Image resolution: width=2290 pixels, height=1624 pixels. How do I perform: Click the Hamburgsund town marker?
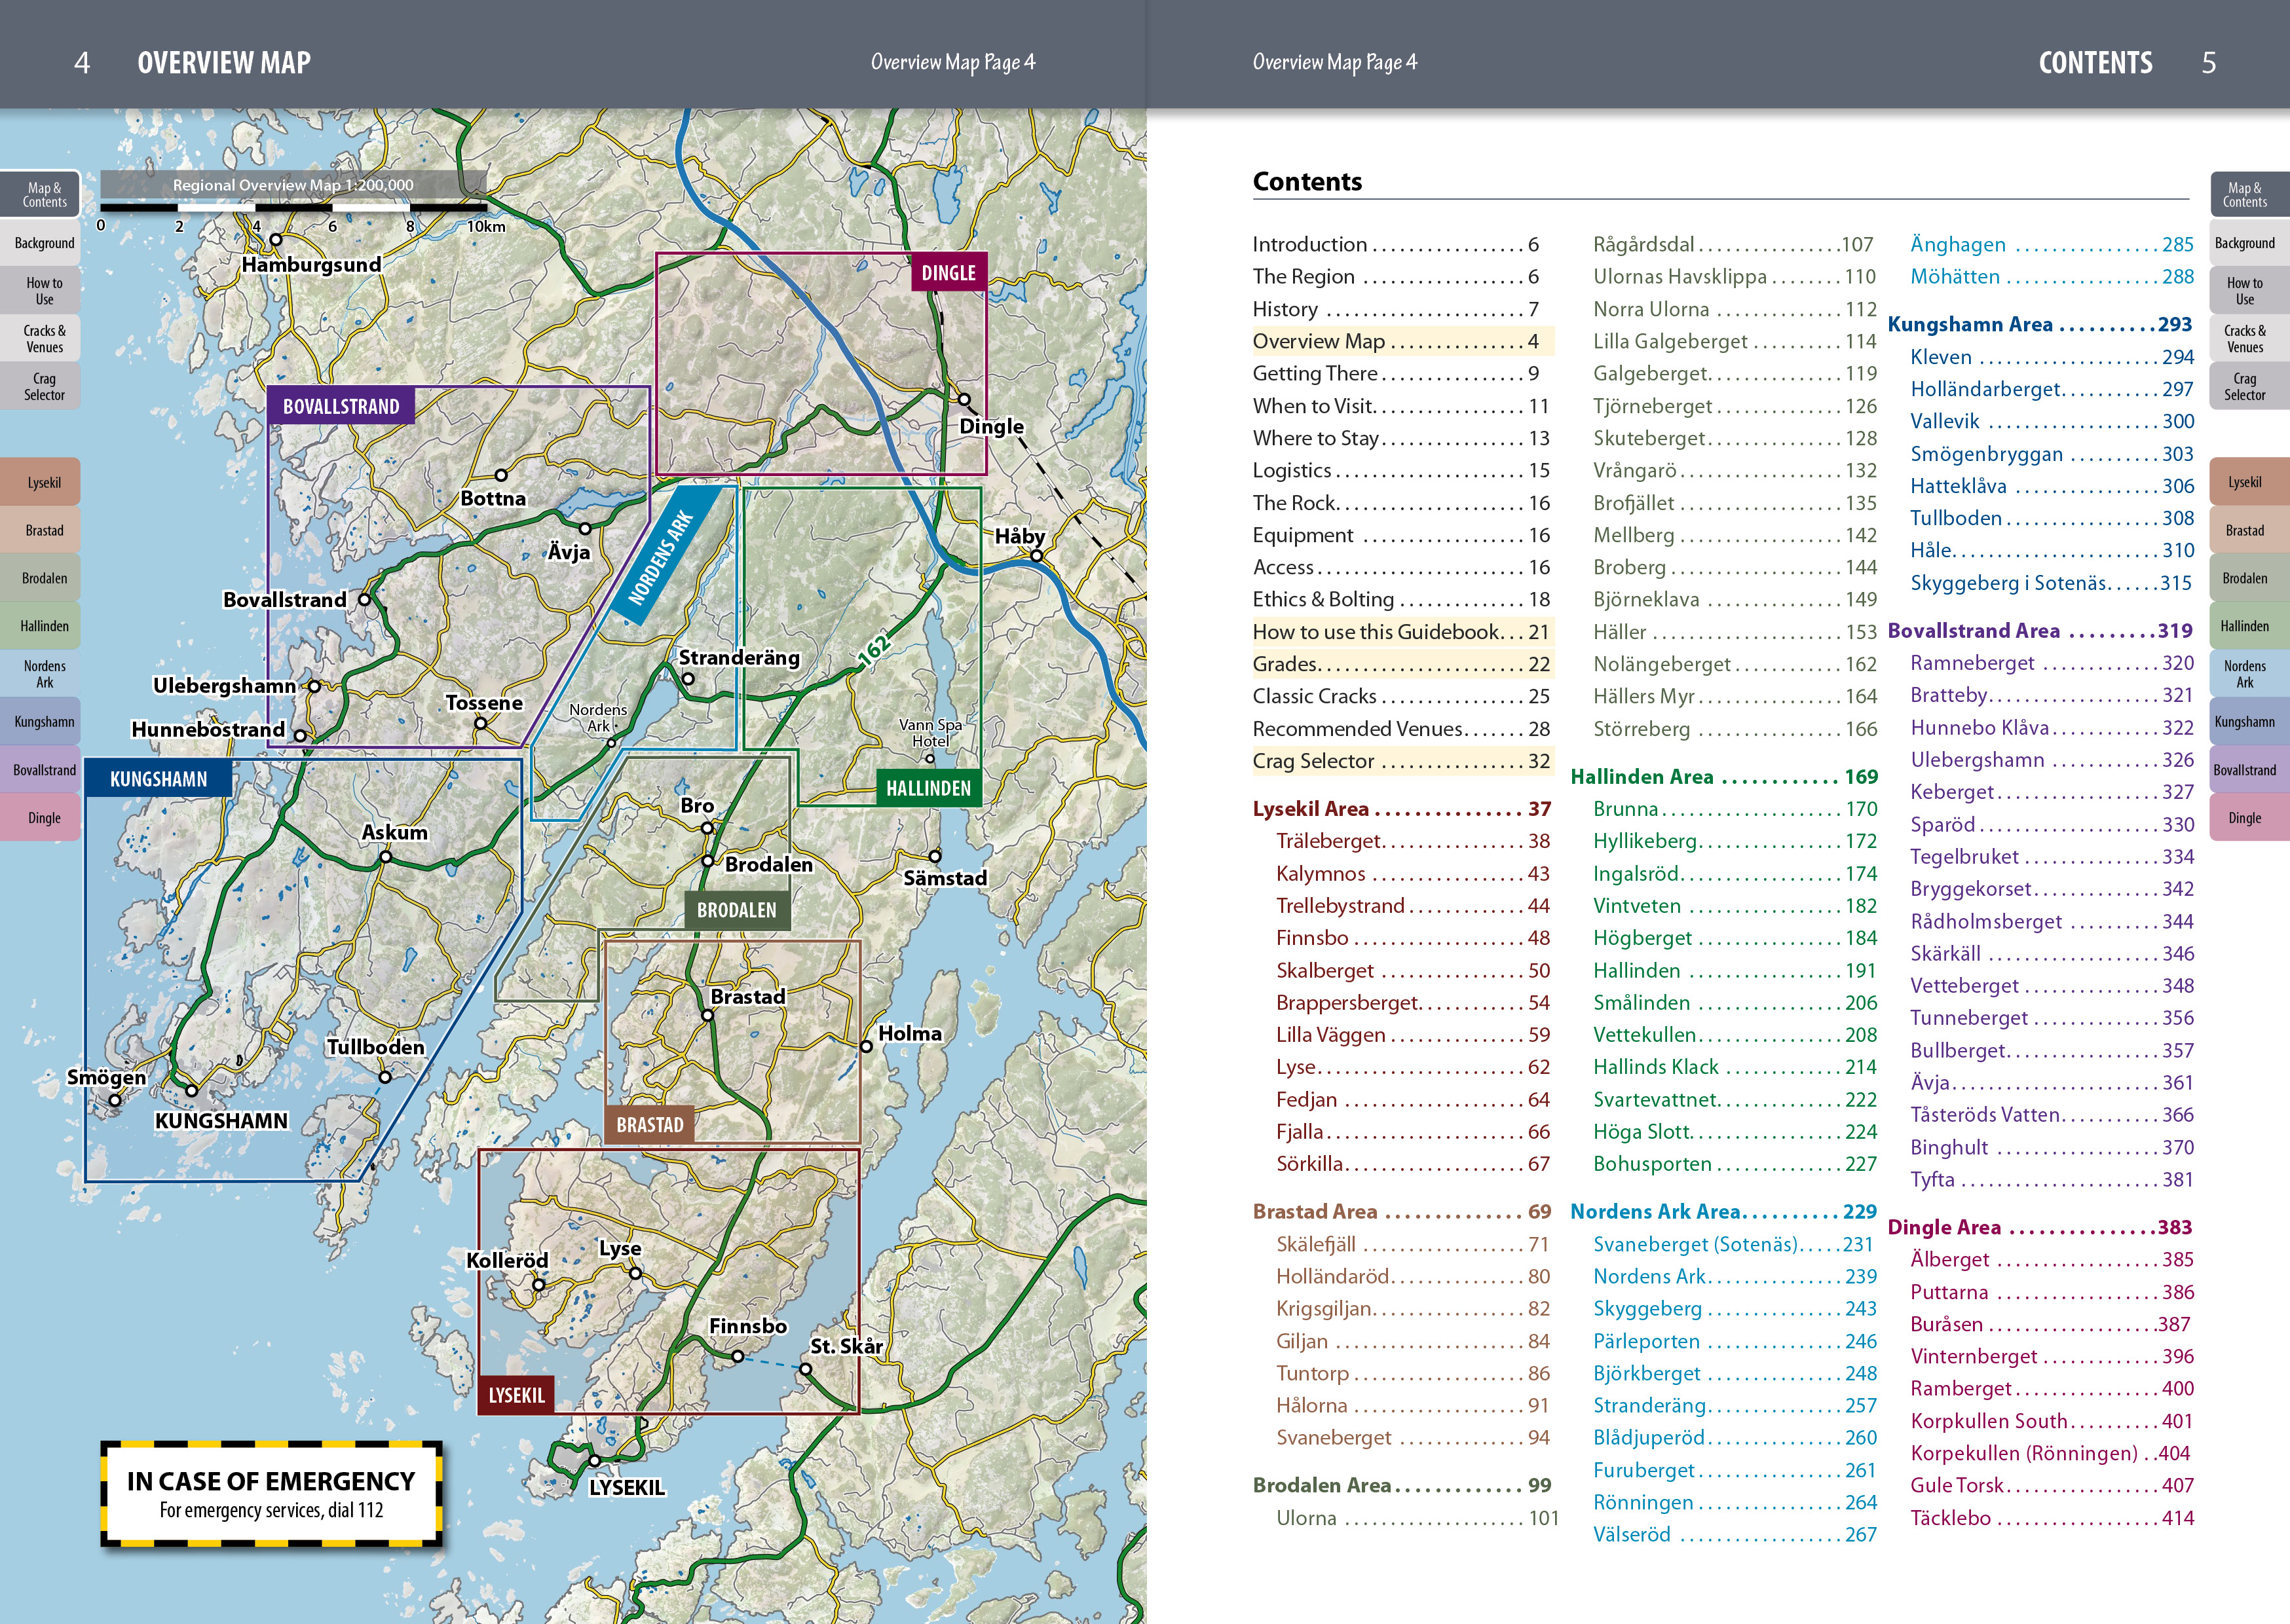(276, 240)
